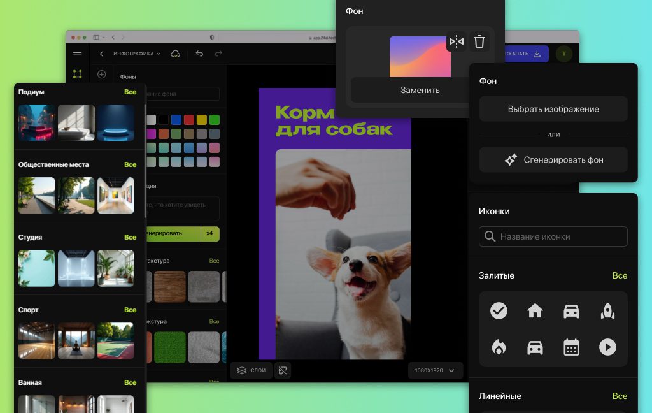This screenshot has height=413, width=652.
Task: Select the play circle icon
Action: [607, 347]
